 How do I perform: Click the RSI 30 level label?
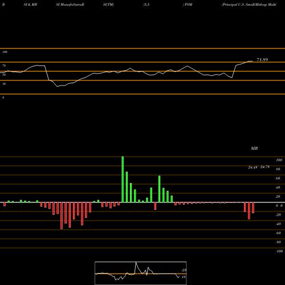4,84
